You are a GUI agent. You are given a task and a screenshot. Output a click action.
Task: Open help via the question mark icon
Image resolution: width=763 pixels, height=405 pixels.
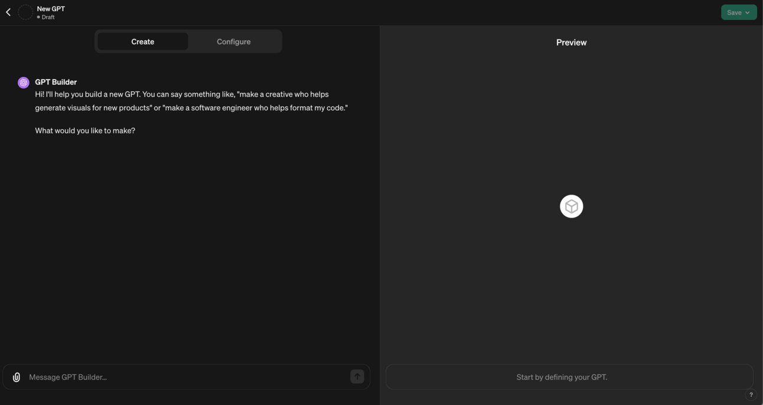pyautogui.click(x=751, y=395)
